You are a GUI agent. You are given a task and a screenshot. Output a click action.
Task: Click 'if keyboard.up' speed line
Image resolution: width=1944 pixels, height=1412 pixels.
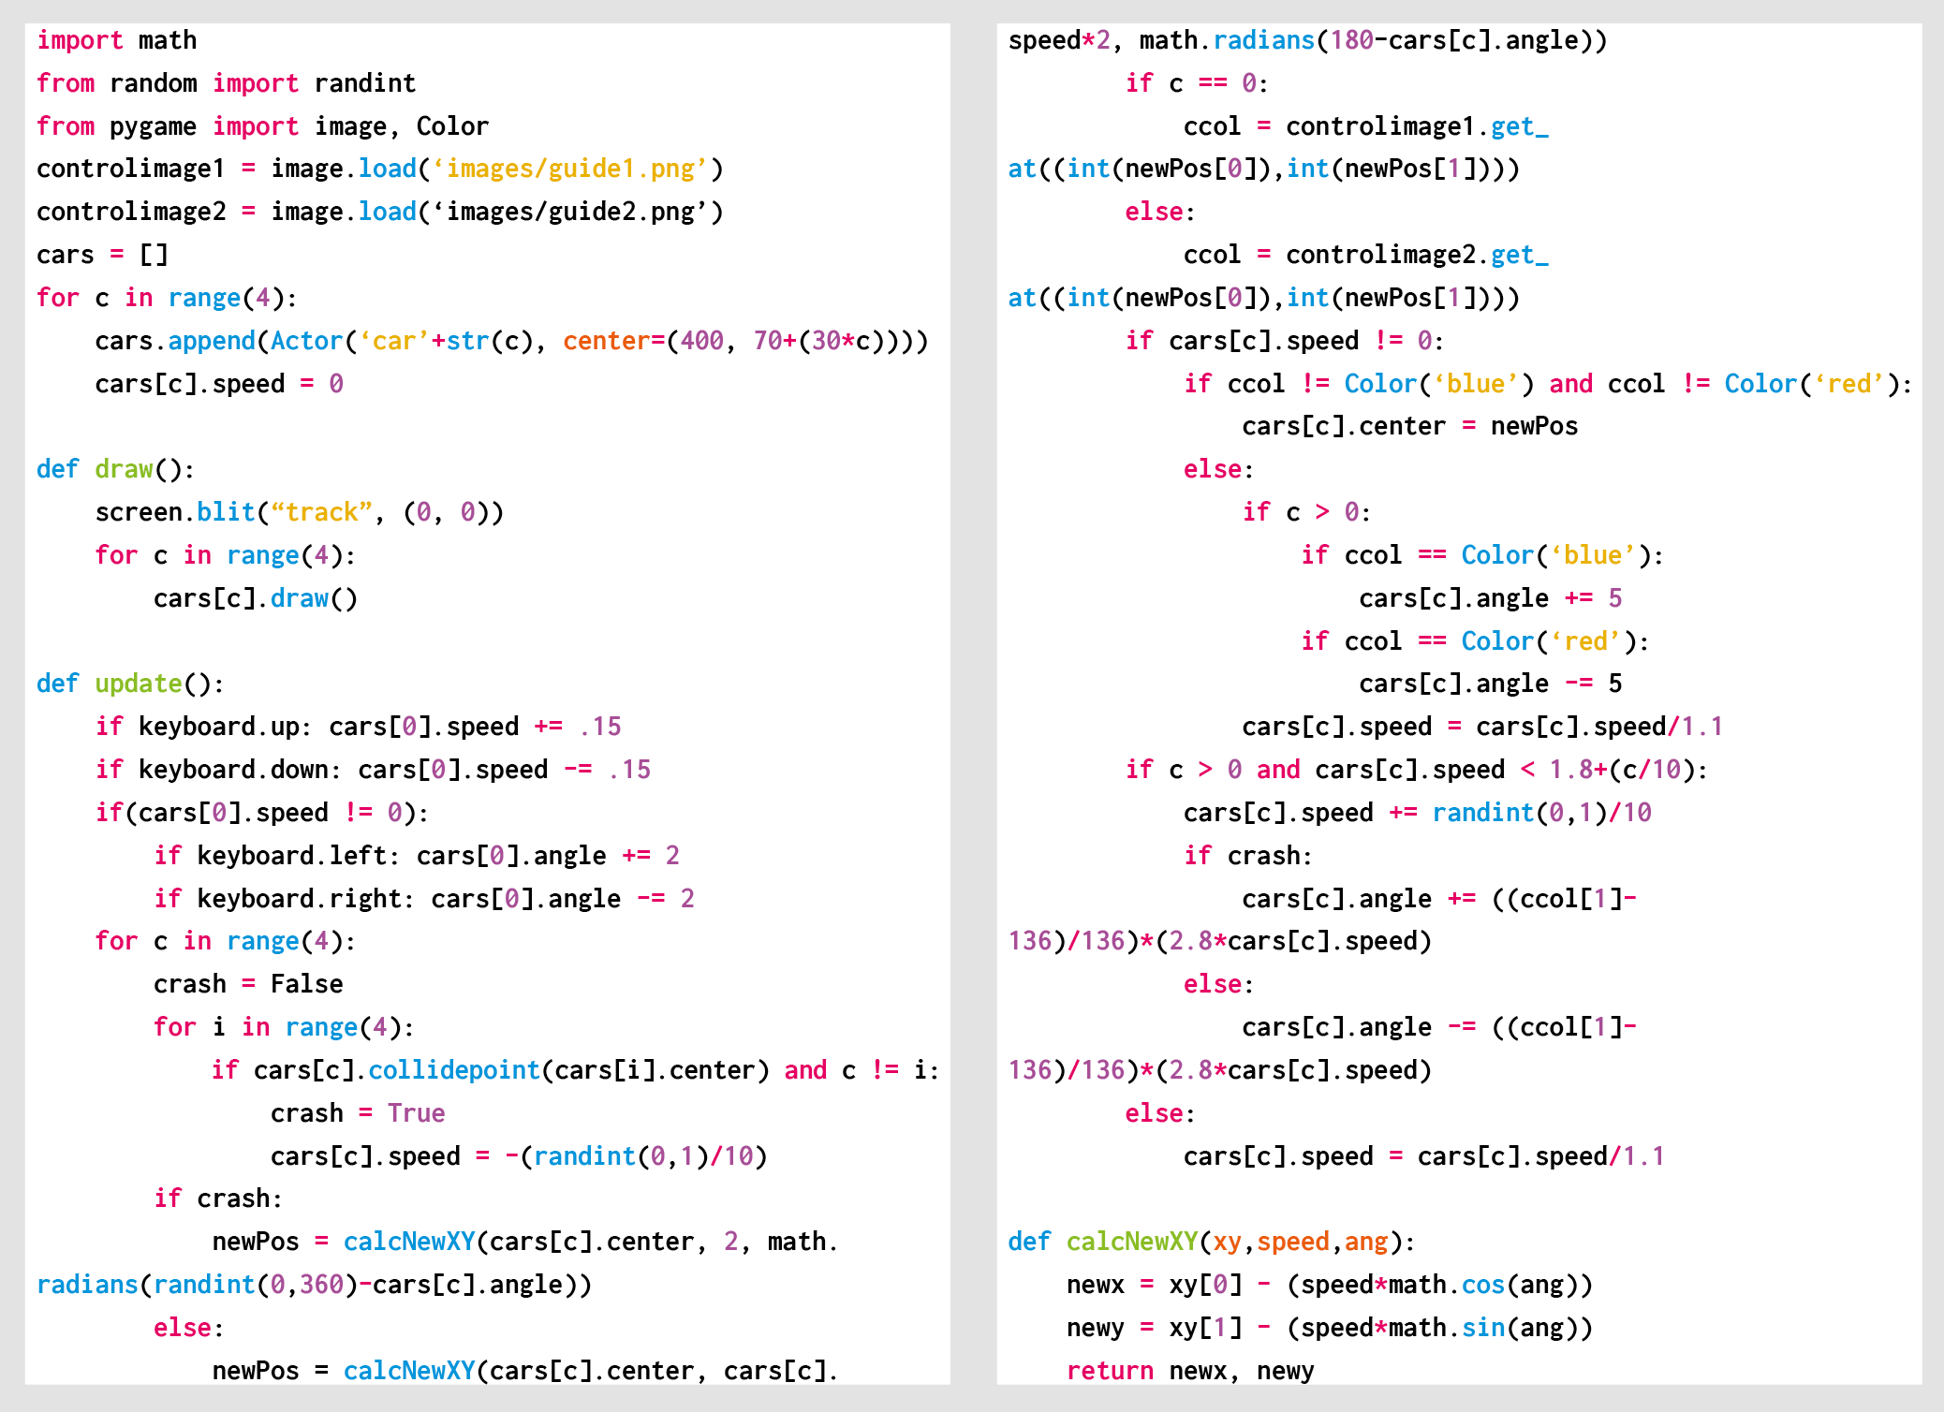pyautogui.click(x=358, y=727)
